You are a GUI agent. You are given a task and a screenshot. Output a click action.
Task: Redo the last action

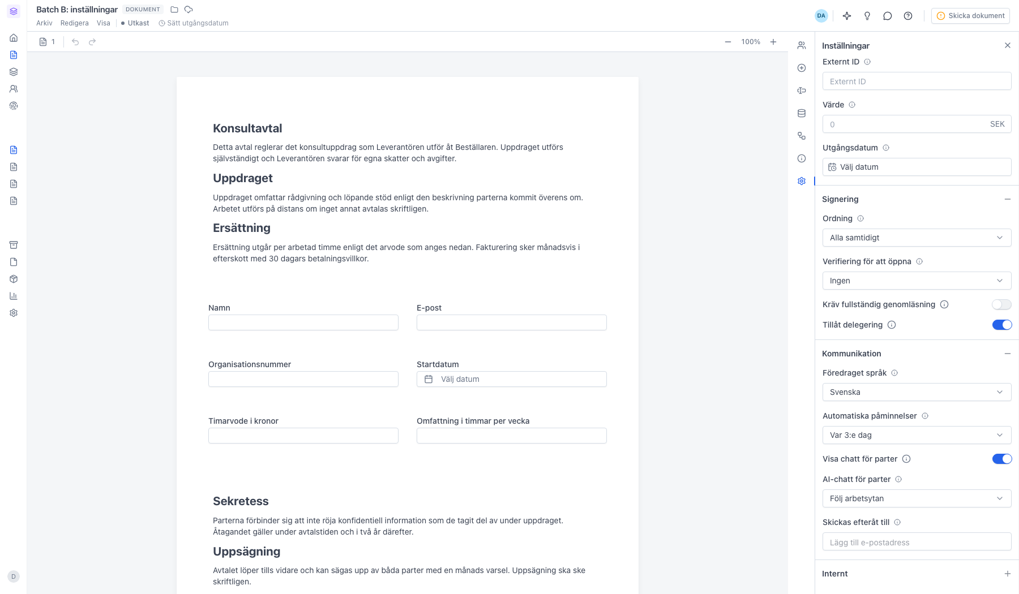point(92,42)
